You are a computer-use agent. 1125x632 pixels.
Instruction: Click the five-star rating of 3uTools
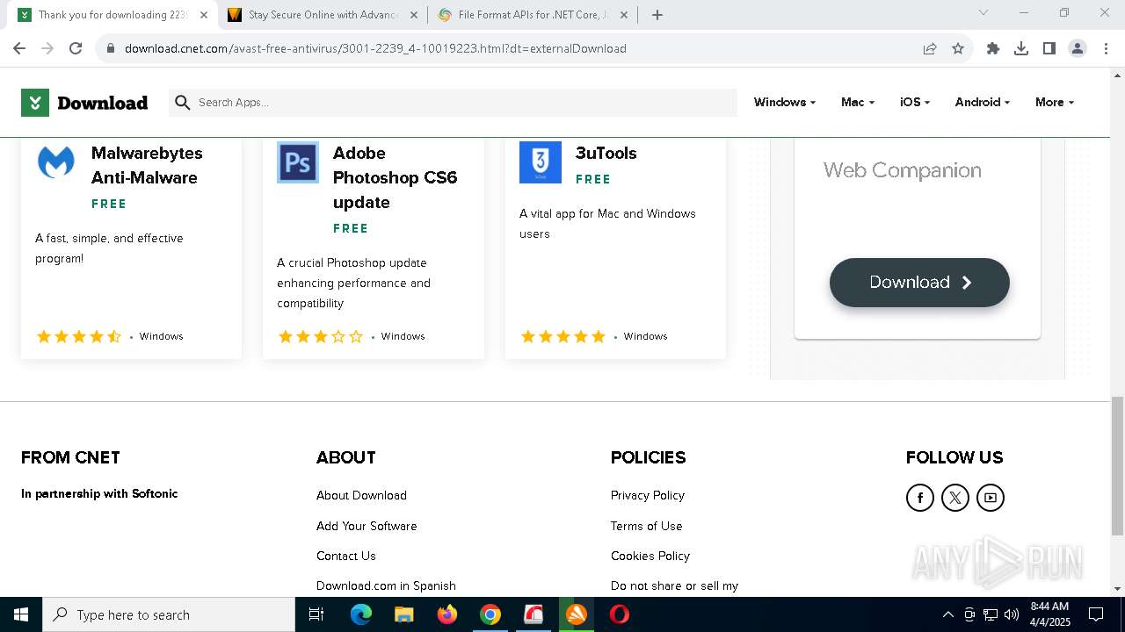[x=563, y=336]
